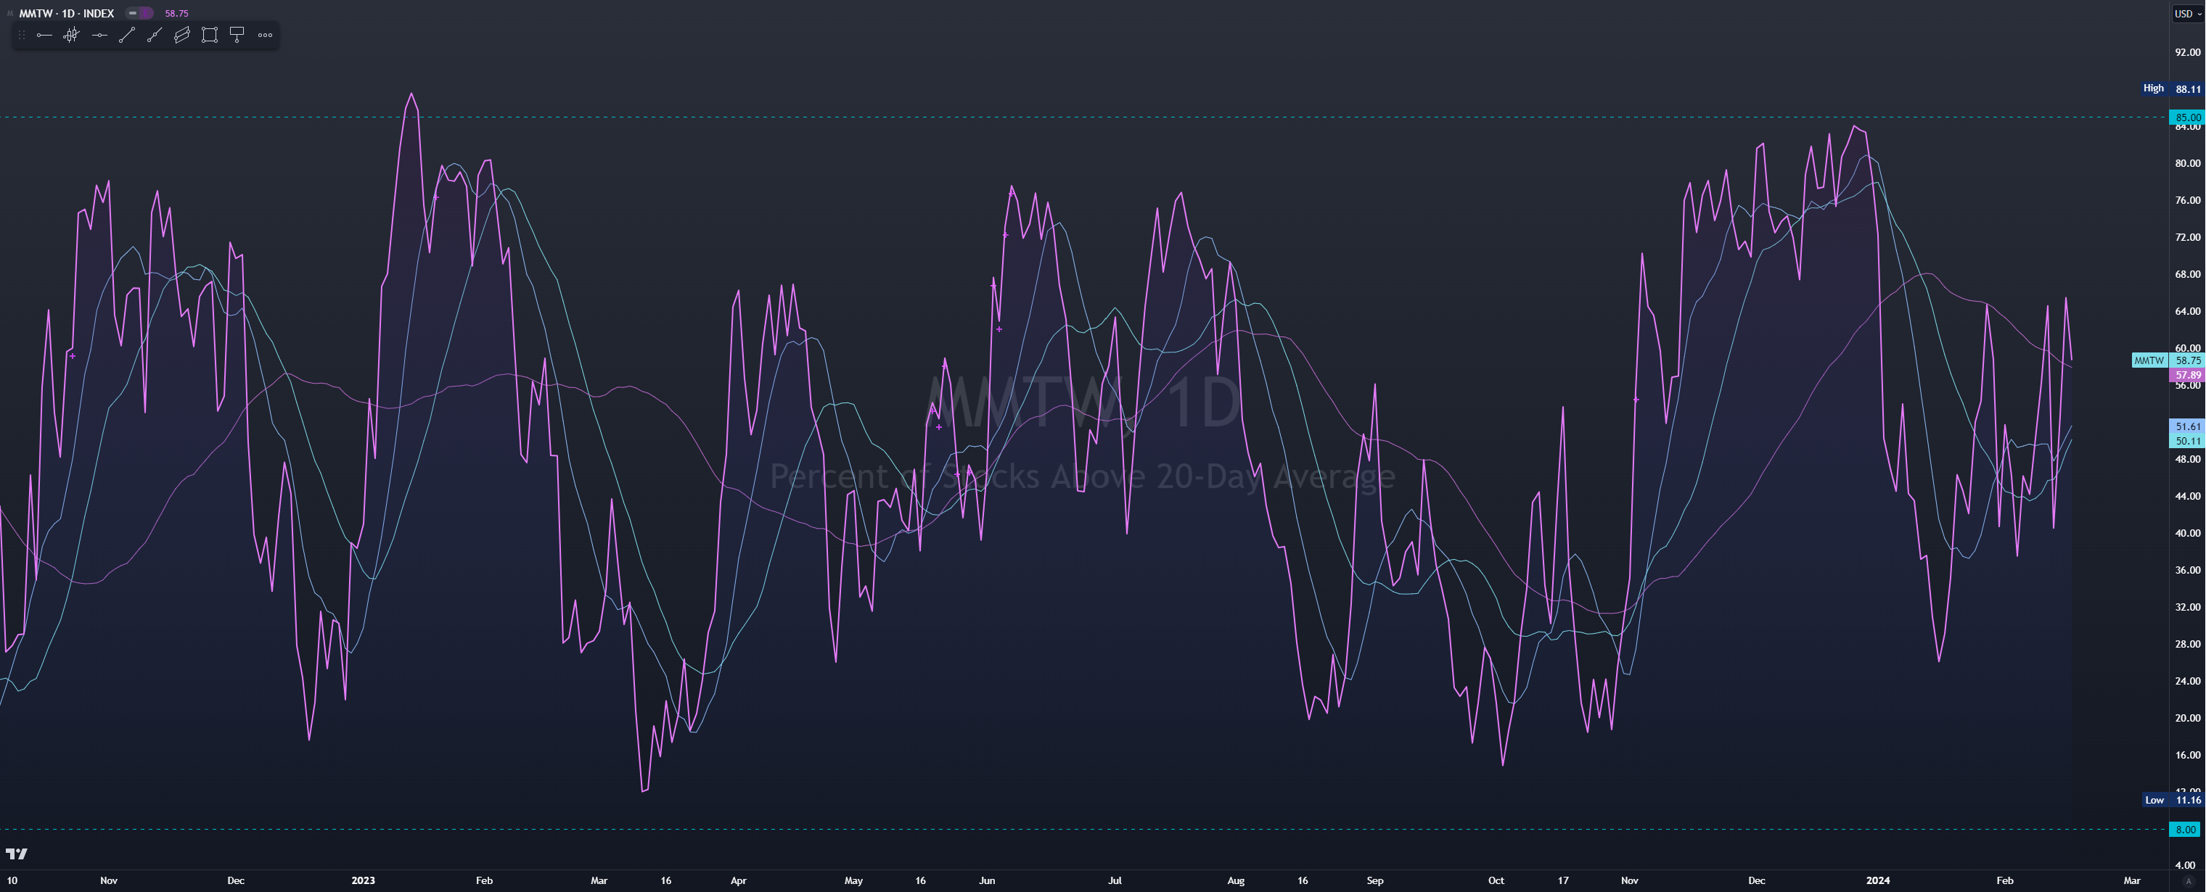Click the 8.00 horizontal line price label

pyautogui.click(x=2186, y=830)
